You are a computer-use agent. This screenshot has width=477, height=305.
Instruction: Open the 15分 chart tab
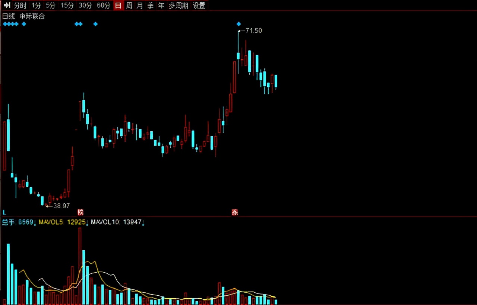click(67, 5)
